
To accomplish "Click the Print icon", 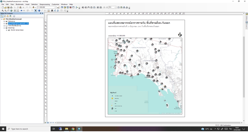I will (x=11, y=7).
